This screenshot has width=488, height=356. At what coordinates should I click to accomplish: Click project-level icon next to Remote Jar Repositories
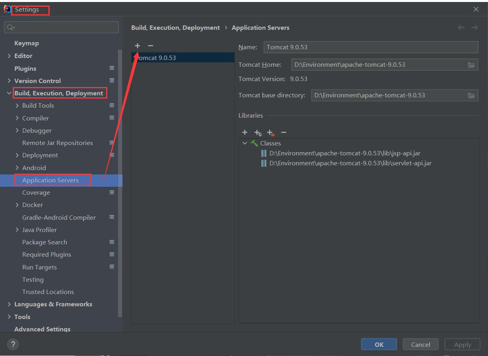(112, 142)
